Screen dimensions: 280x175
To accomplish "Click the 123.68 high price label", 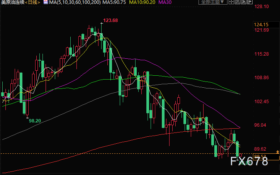I will coord(110,20).
